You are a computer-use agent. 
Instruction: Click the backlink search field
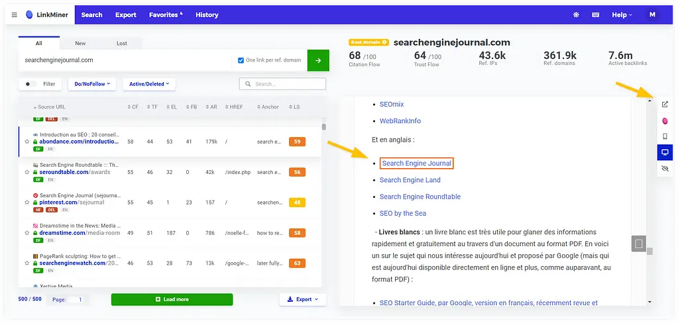(x=282, y=84)
